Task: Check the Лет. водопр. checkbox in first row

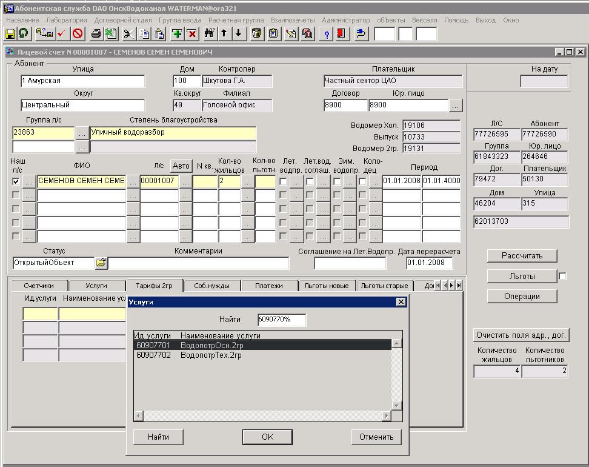Action: pyautogui.click(x=283, y=181)
